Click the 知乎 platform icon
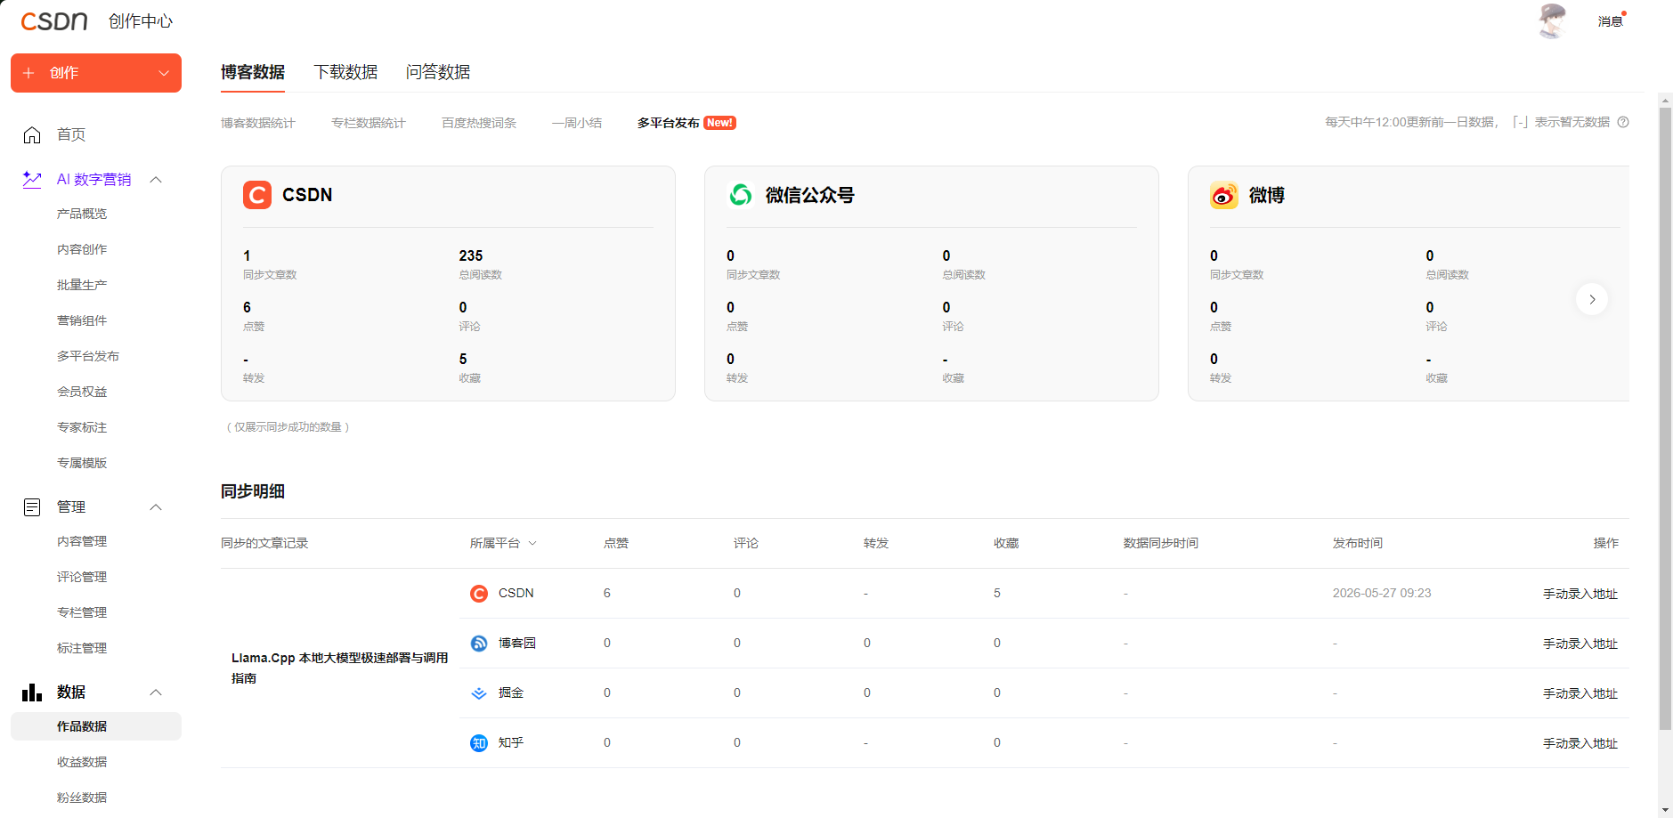Image resolution: width=1673 pixels, height=818 pixels. point(479,743)
